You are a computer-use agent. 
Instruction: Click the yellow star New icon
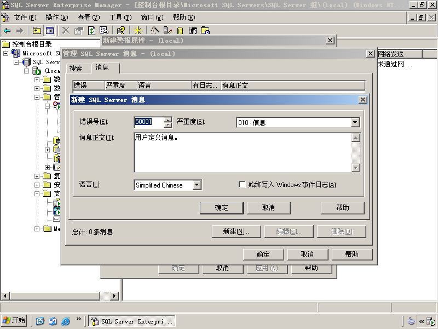137,31
